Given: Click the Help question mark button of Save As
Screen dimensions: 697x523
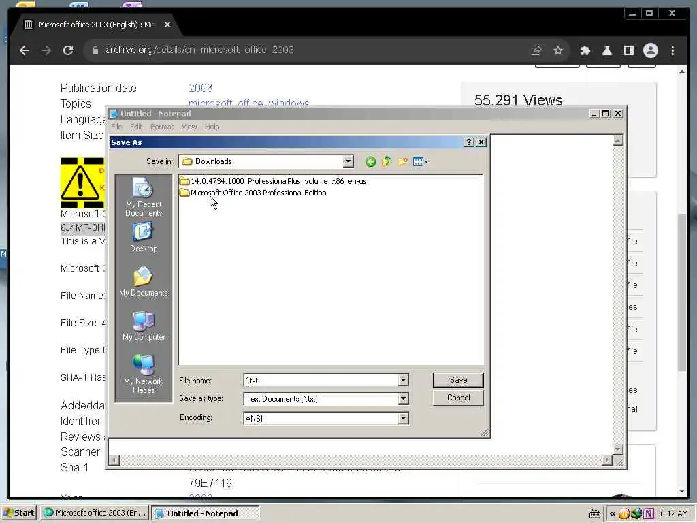Looking at the screenshot, I should [x=468, y=142].
